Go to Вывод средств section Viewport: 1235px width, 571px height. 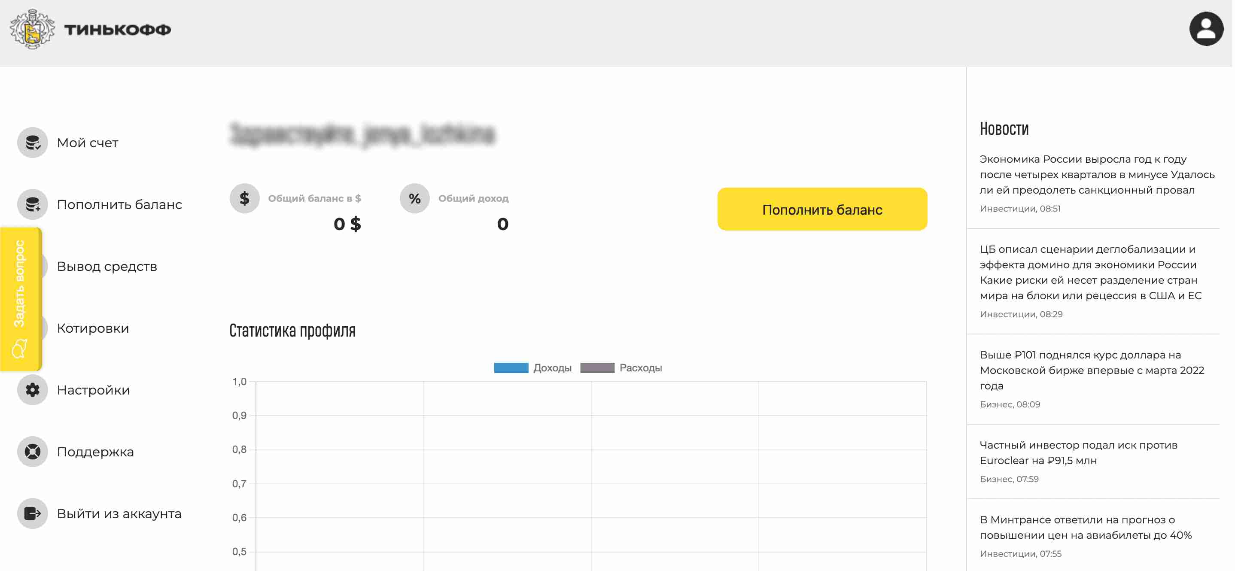[x=107, y=267]
